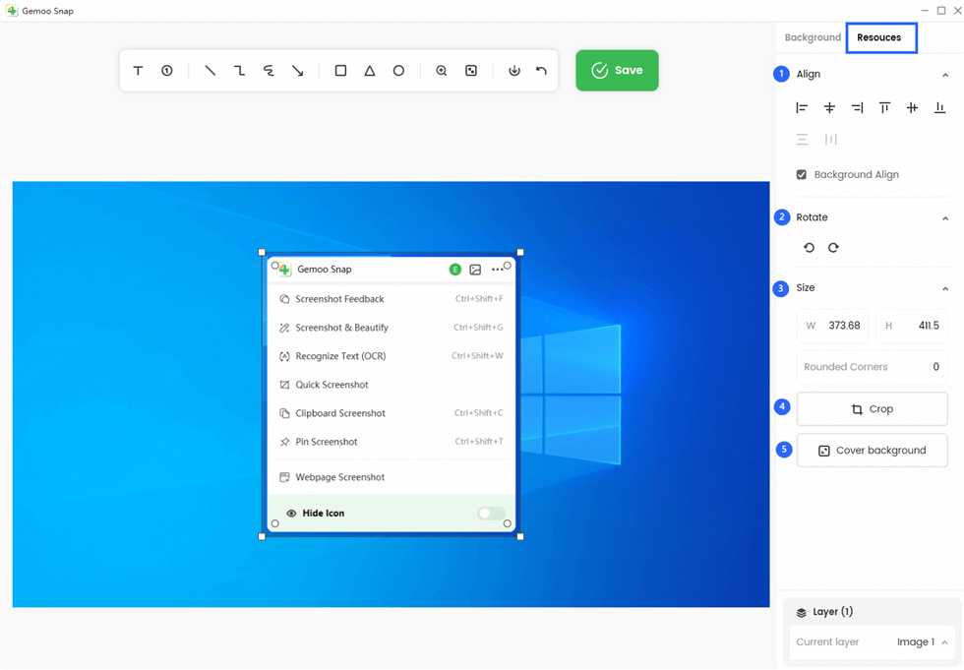The width and height of the screenshot is (964, 670).
Task: Select the magnifier zoom tool
Action: pyautogui.click(x=442, y=71)
